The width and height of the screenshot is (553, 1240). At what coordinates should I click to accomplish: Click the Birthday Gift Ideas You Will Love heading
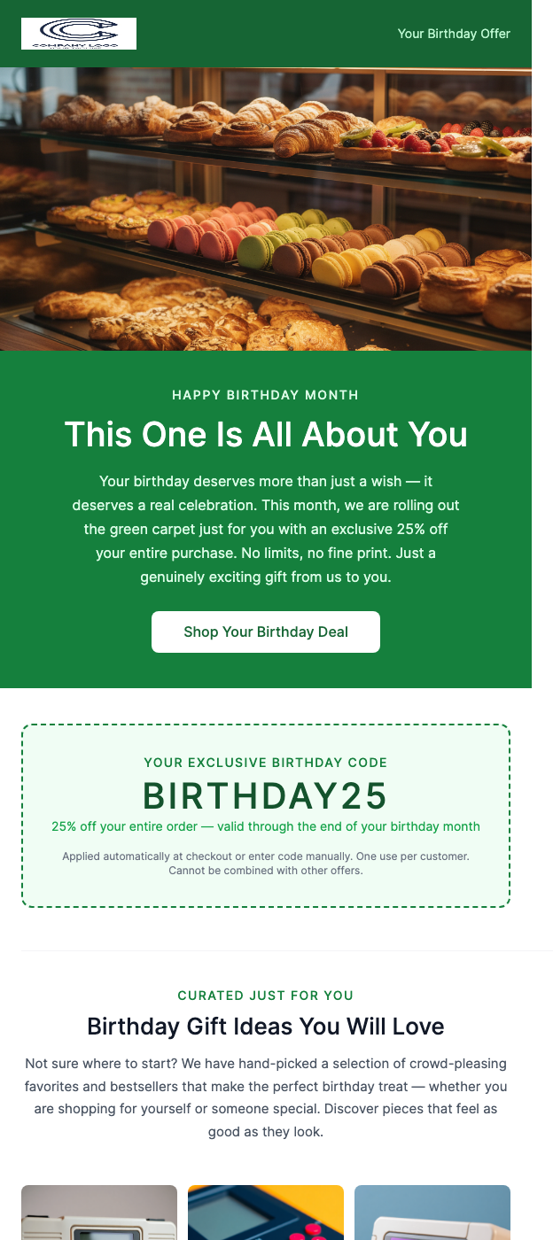265,1026
